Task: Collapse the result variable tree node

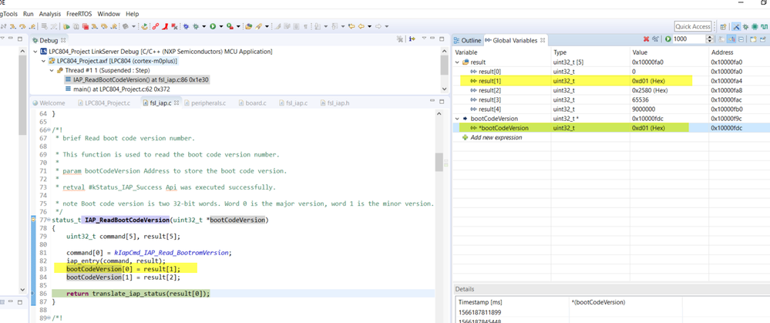Action: (x=458, y=62)
